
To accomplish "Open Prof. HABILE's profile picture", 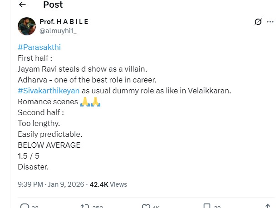I will point(27,26).
